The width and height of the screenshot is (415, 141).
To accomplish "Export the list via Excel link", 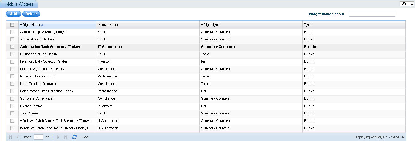I will 84,137.
